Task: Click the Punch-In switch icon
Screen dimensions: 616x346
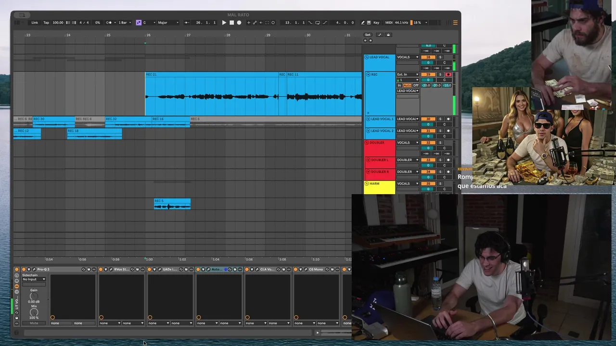Action: point(310,23)
